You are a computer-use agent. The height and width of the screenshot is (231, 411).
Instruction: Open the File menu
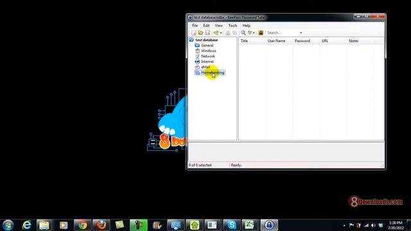click(195, 26)
